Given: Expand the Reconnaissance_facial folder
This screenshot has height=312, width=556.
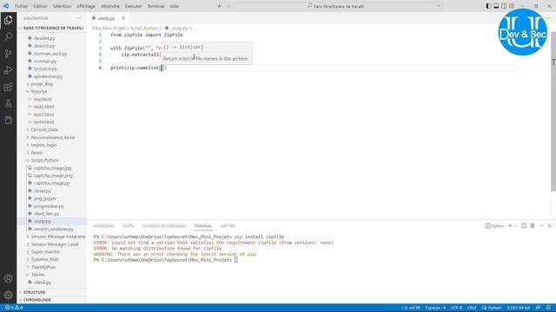Looking at the screenshot, I should coord(53,137).
